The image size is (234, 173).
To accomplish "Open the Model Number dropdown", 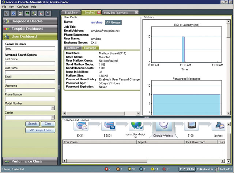I will [53, 108].
